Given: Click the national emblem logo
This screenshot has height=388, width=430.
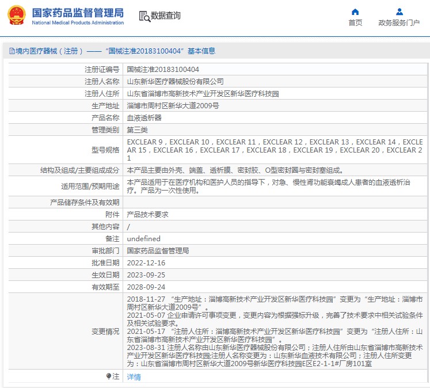Looking at the screenshot, I should tap(17, 15).
